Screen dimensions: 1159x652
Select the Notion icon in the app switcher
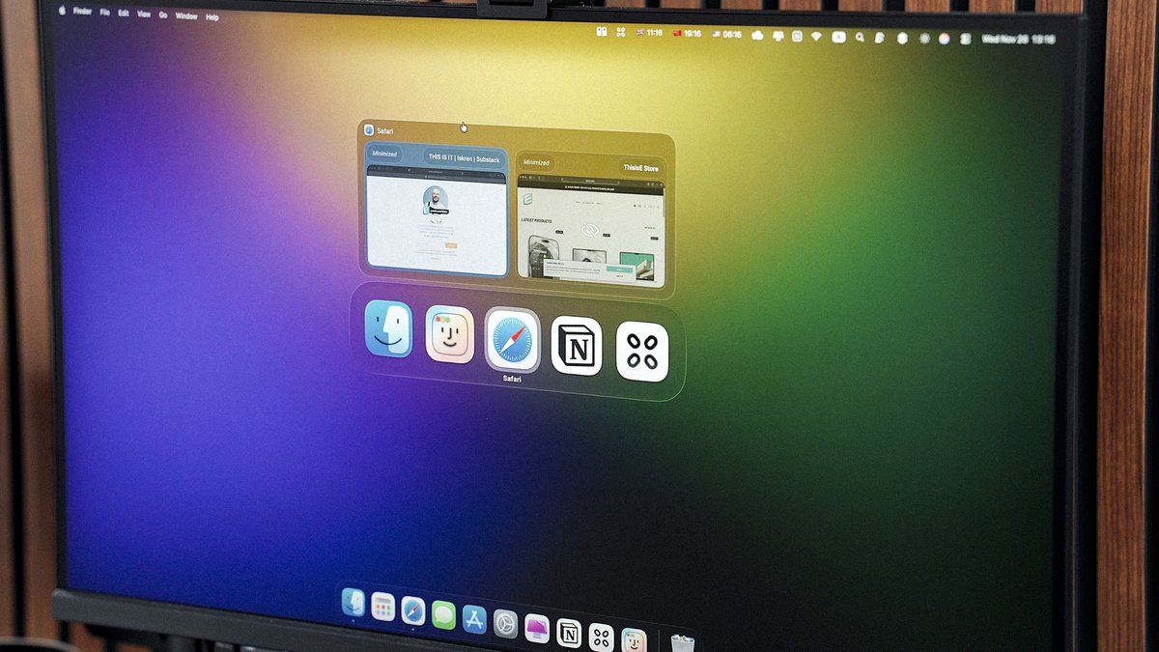point(576,346)
